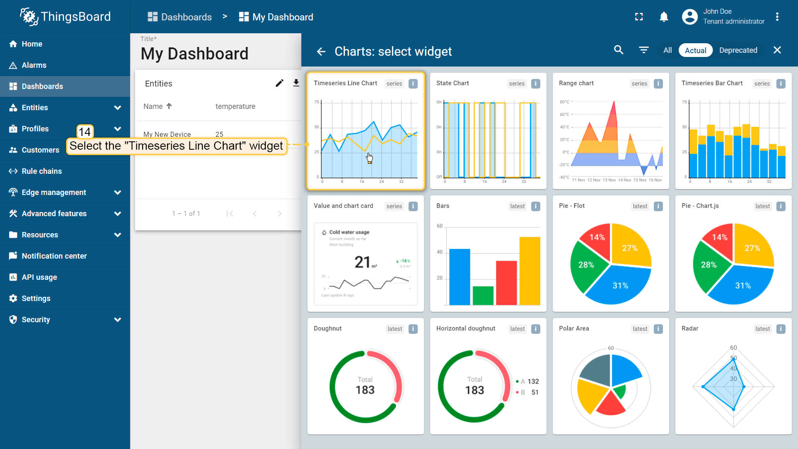Image resolution: width=798 pixels, height=449 pixels.
Task: Click the My New Device row
Action: (219, 134)
